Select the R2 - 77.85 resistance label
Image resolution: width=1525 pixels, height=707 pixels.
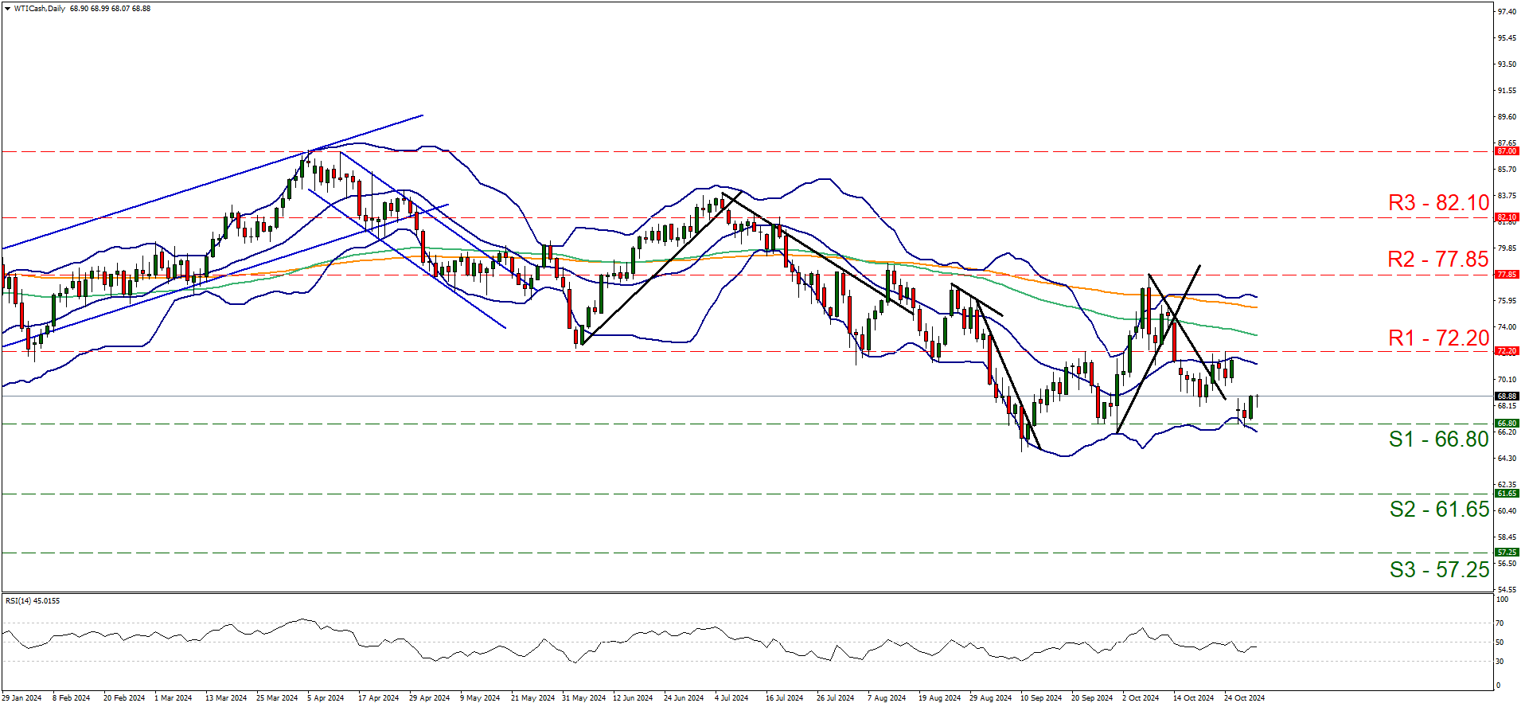(x=1437, y=260)
